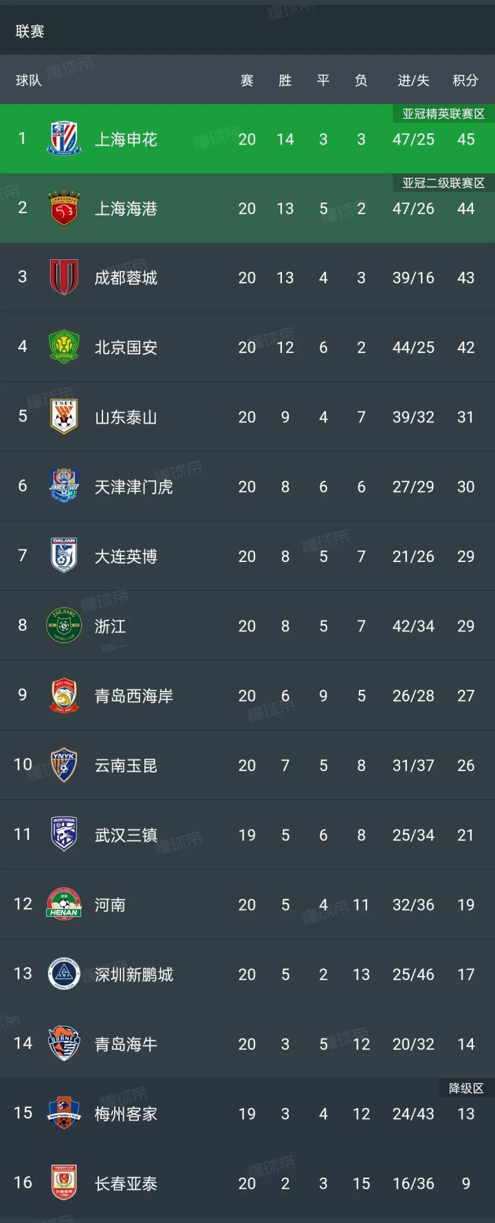Viewport: 495px width, 1223px height.
Task: Select the 成都蓉城 club badge
Action: tap(64, 278)
